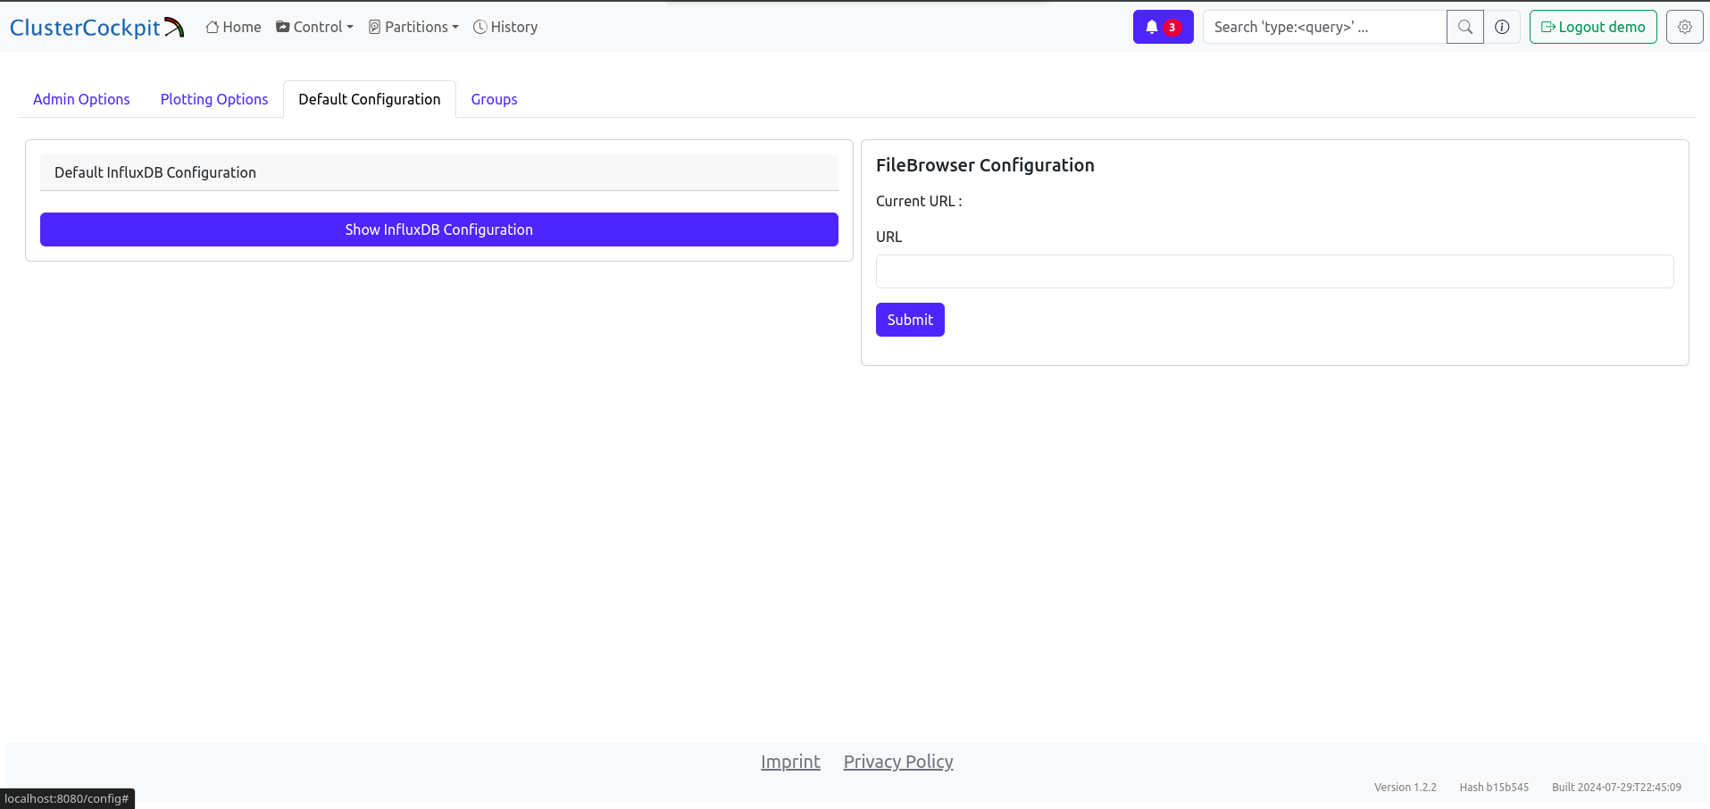Click the magnifier search button
The image size is (1710, 809).
(1464, 27)
